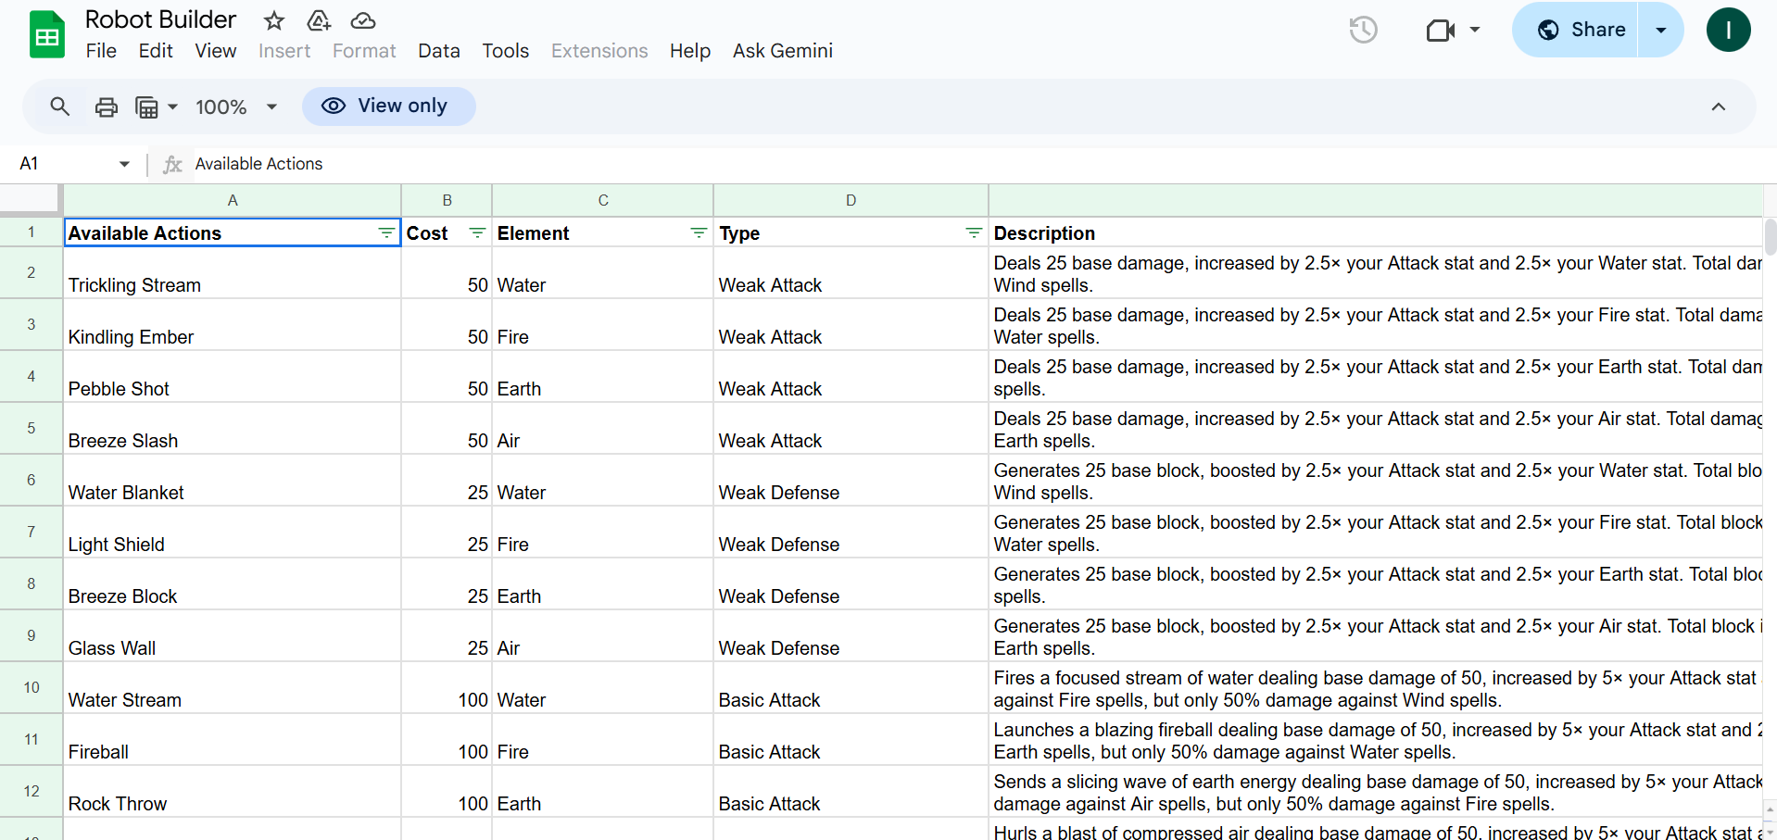Toggle filter on Cost column

point(477,233)
